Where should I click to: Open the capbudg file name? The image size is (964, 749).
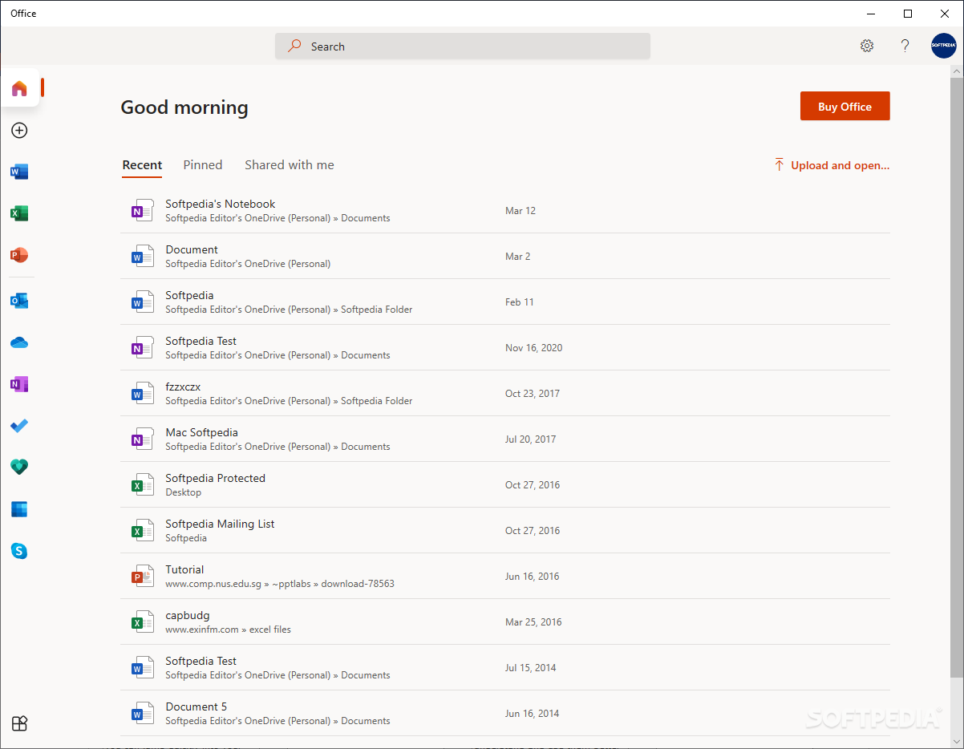tap(188, 615)
